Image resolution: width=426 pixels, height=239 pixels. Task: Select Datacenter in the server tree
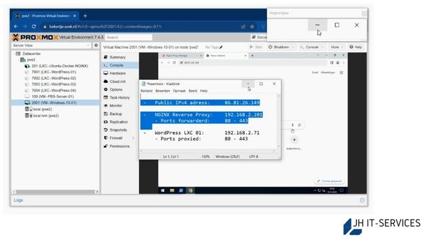pyautogui.click(x=31, y=54)
